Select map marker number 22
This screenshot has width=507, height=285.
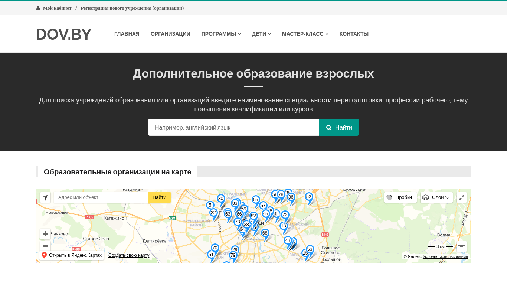click(x=213, y=213)
